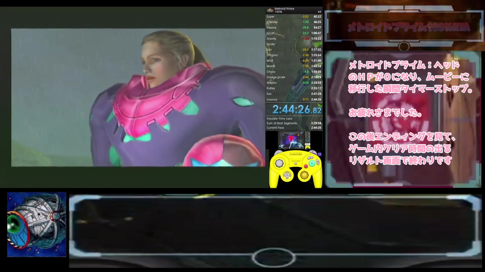The height and width of the screenshot is (272, 485).
Task: Select the Plasma split row
Action: 294,28
